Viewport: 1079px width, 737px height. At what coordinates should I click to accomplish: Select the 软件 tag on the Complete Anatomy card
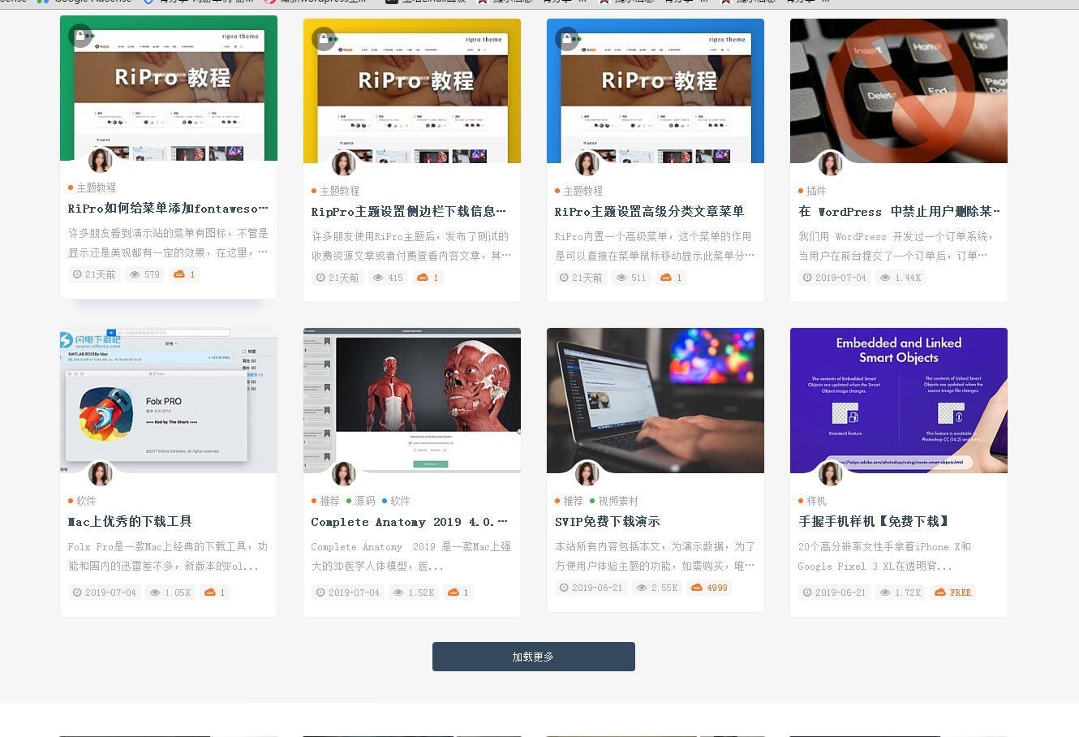point(400,501)
